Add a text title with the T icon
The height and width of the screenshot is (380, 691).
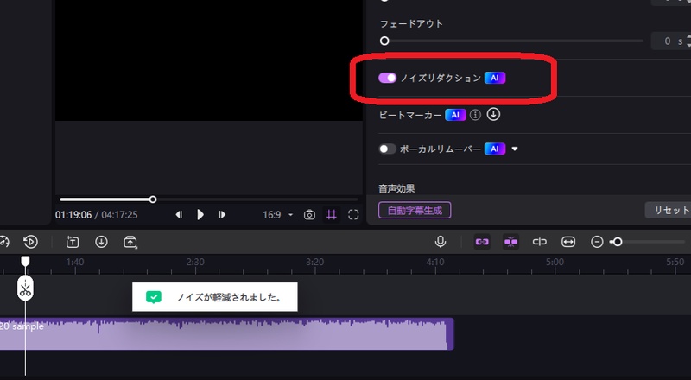(x=73, y=242)
